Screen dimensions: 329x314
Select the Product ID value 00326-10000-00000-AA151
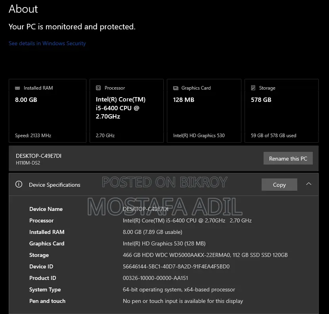click(155, 278)
